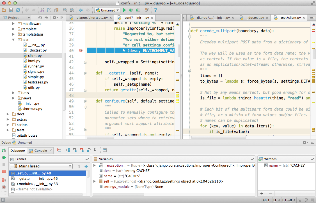Open the Help question mark icon
This screenshot has width=316, height=203.
[156, 10]
